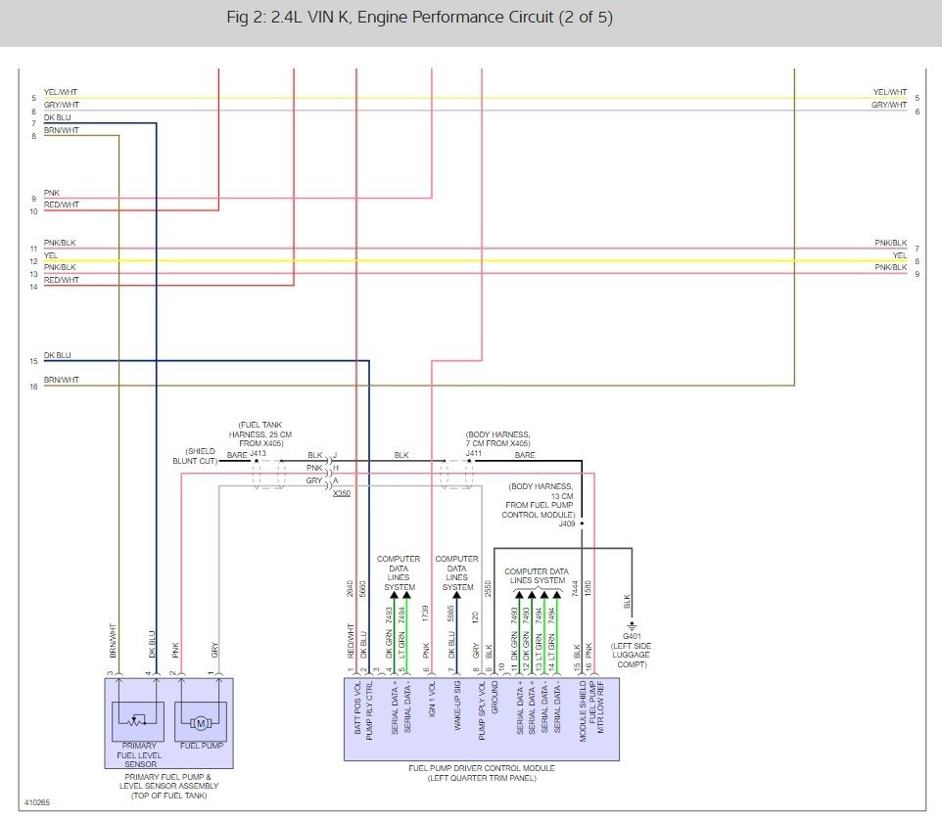The height and width of the screenshot is (820, 942).
Task: Click the '13 CM FROM FUEL PUMP CONTROL MODULE' note
Action: (539, 501)
